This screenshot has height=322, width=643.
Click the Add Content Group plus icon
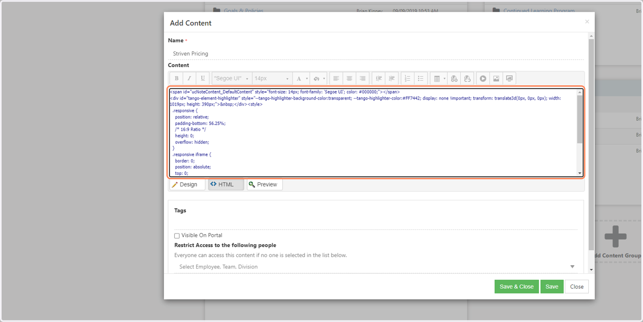click(615, 236)
